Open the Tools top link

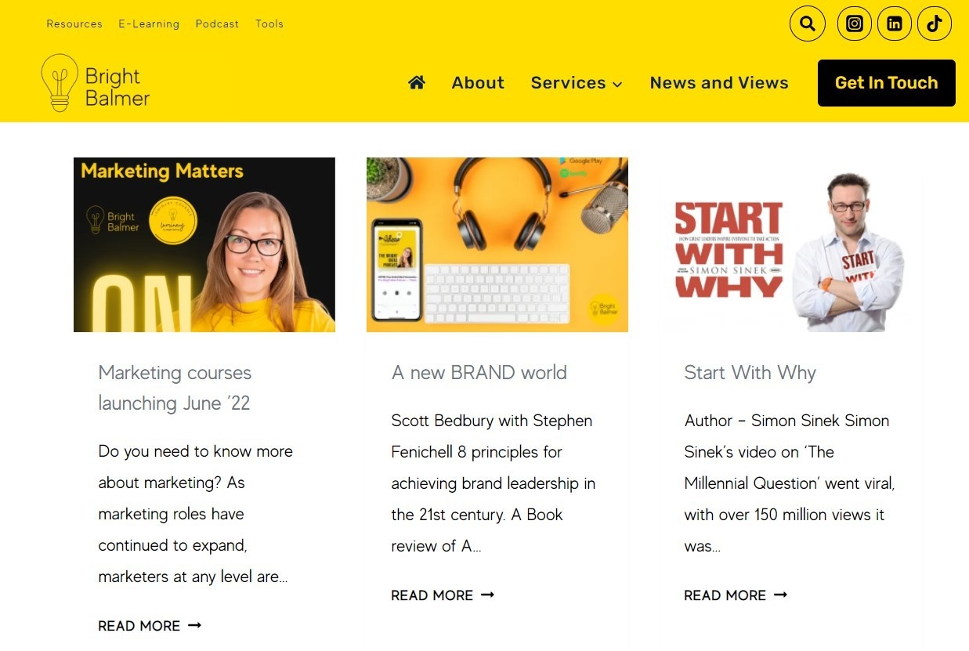[x=269, y=24]
